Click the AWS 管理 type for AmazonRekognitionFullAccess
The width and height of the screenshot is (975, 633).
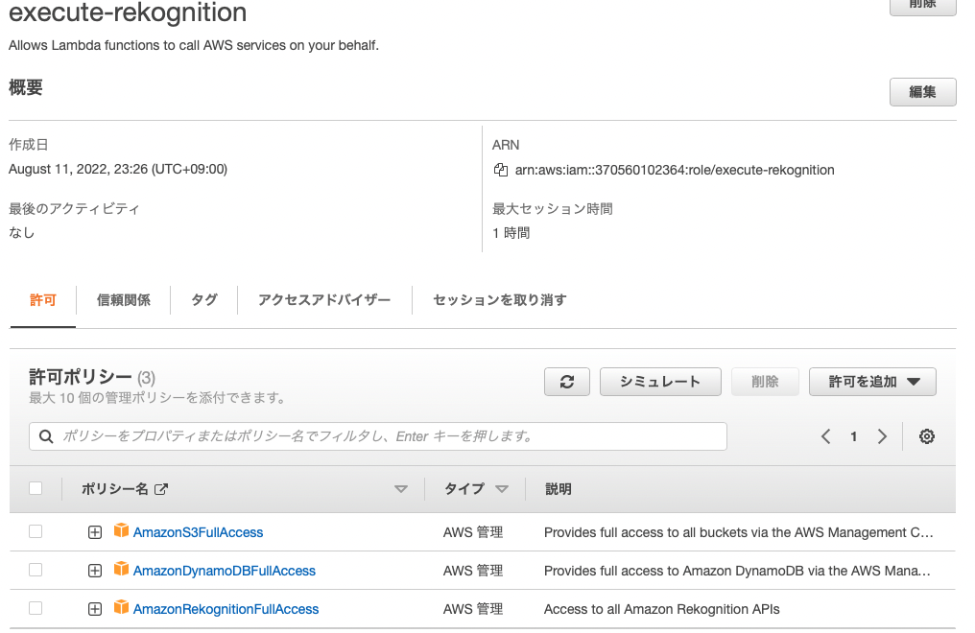tap(473, 609)
